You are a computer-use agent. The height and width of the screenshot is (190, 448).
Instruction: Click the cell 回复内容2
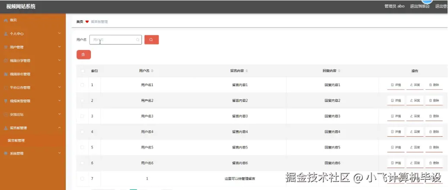click(x=332, y=100)
